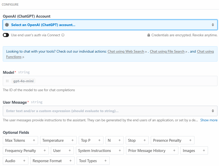Click the Optional Fields heading
Screen dimensions: 219x166
click(x=16, y=133)
